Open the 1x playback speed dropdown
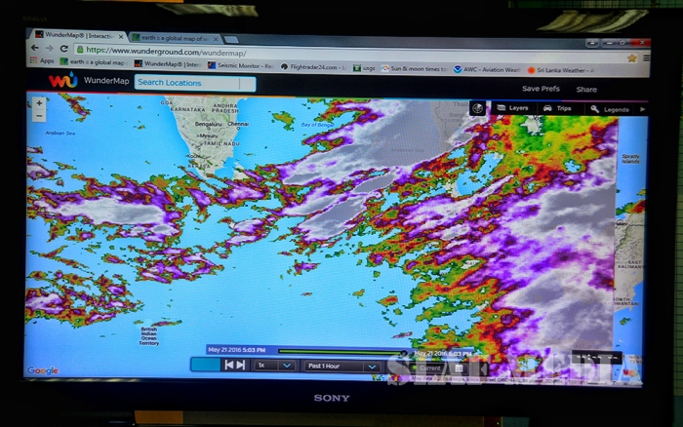This screenshot has height=427, width=683. pos(274,366)
